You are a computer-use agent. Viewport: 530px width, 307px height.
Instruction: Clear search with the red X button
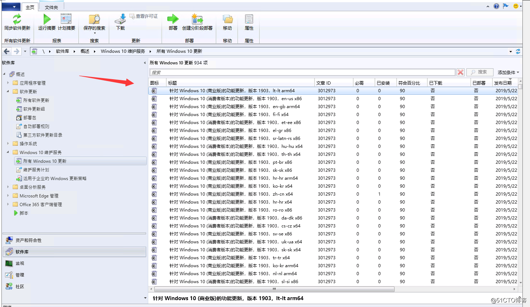point(461,72)
